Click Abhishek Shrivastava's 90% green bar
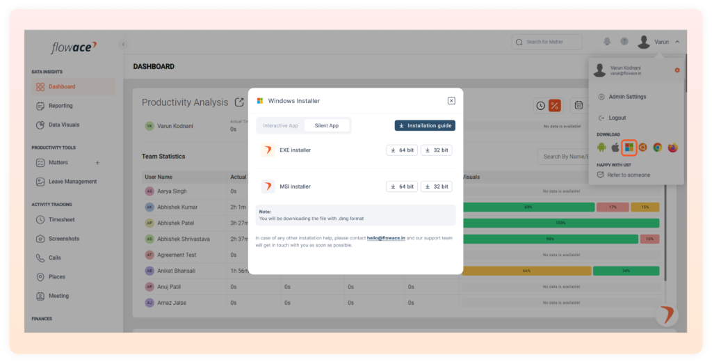This screenshot has height=364, width=712. (550, 239)
